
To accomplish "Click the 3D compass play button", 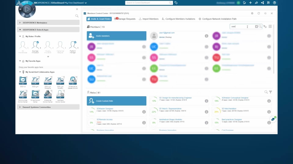I will point(27,9).
